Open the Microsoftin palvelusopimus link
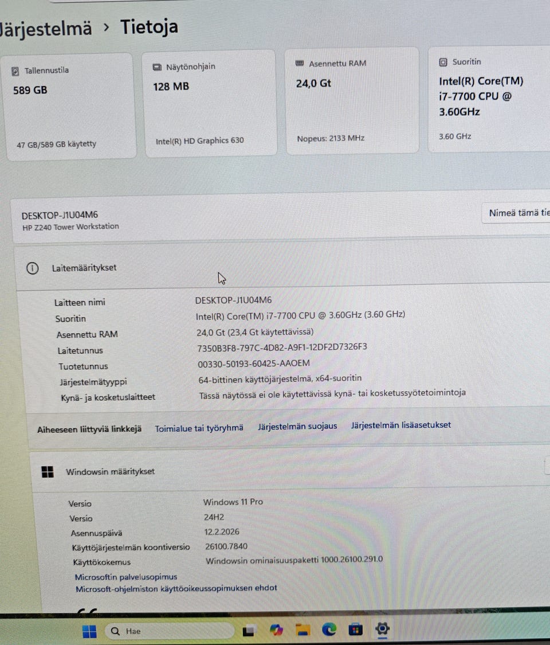Screen dimensions: 550x645 coord(126,577)
